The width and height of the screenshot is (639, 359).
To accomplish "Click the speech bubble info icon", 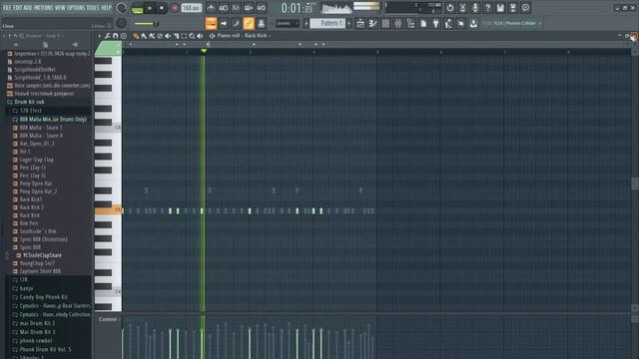I will click(526, 8).
